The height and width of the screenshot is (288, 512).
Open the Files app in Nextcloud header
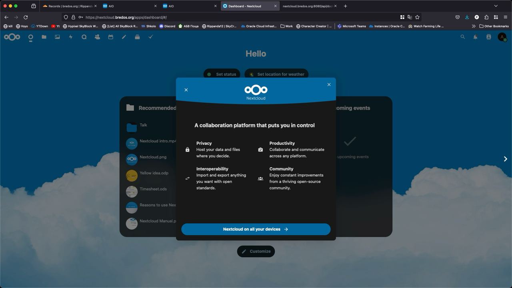pyautogui.click(x=44, y=37)
